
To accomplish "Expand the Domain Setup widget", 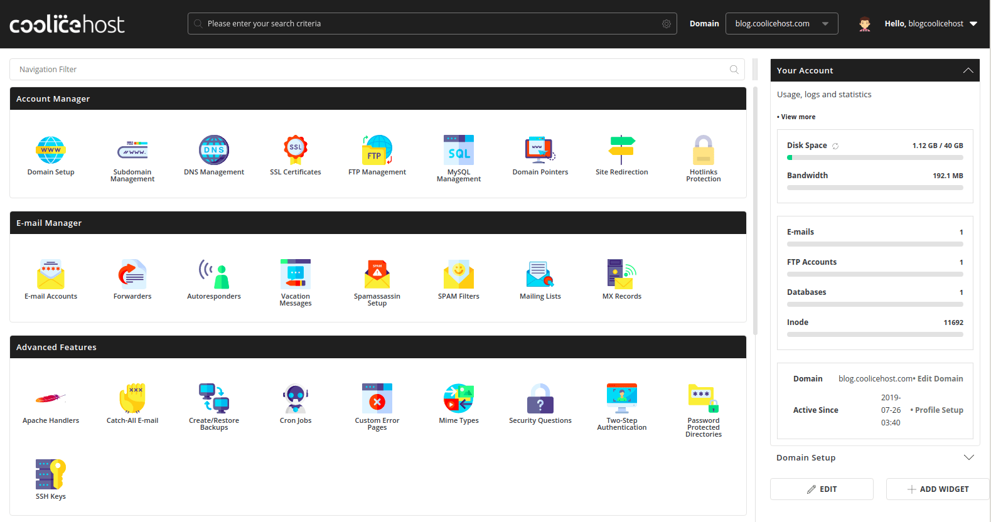I will [968, 457].
